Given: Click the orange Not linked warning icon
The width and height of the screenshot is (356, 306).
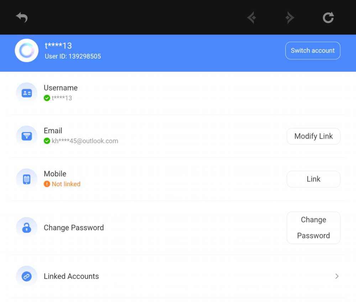Looking at the screenshot, I should click(47, 184).
